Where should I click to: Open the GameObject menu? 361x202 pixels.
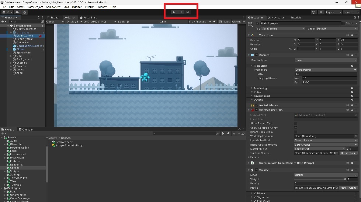pos(35,7)
